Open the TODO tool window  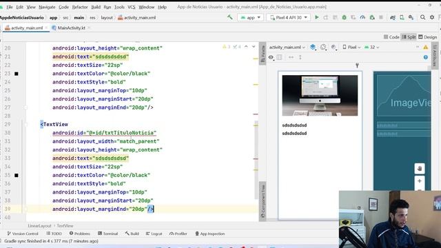(54, 234)
